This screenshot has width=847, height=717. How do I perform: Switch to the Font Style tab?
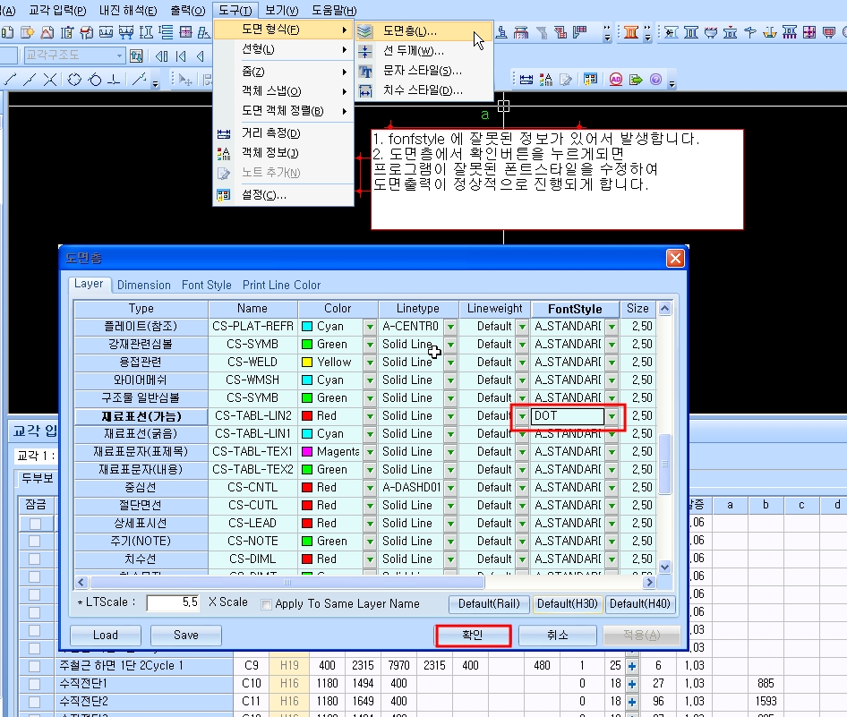coord(206,285)
